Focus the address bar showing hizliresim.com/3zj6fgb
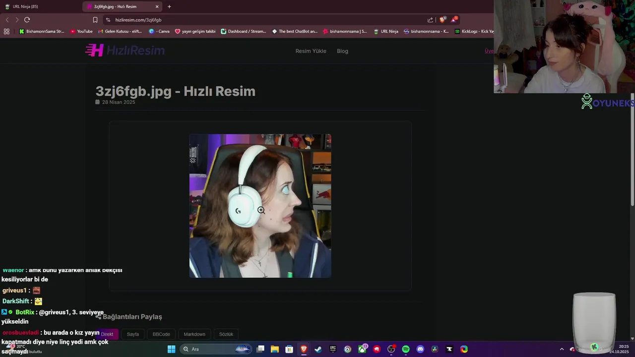 tap(268, 20)
